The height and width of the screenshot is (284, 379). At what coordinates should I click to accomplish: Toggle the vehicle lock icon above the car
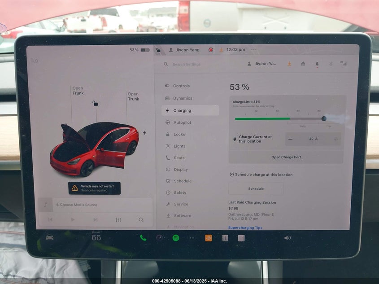pyautogui.click(x=95, y=104)
